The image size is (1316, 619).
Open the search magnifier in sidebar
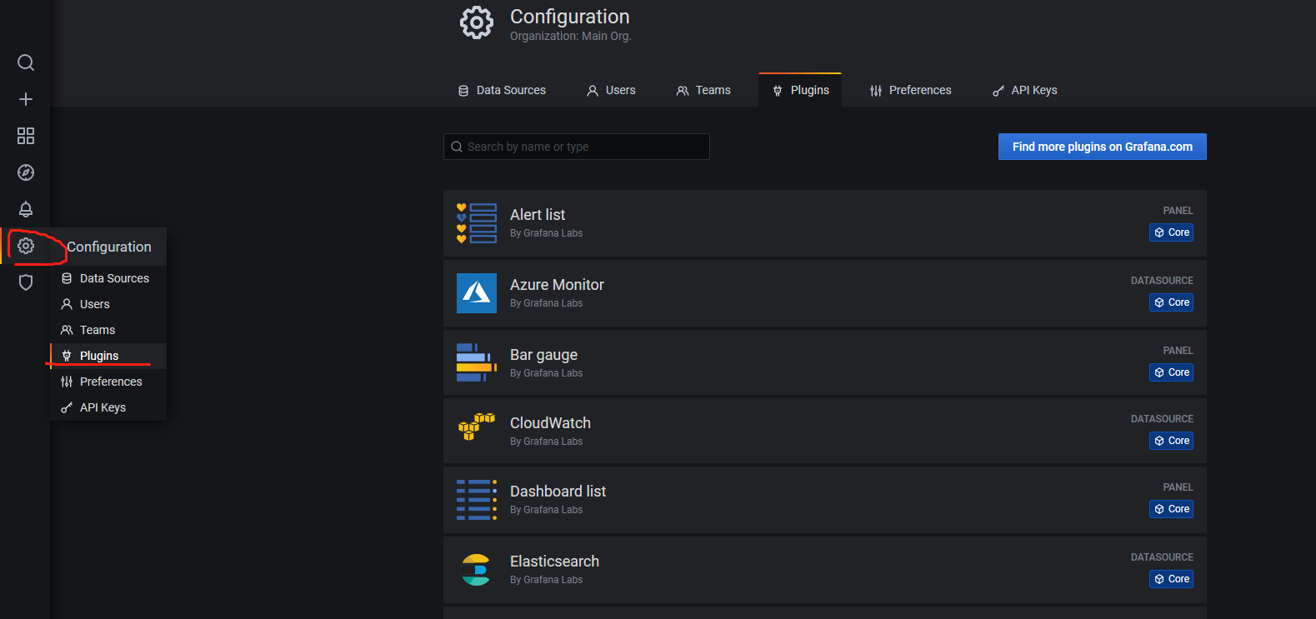tap(26, 62)
